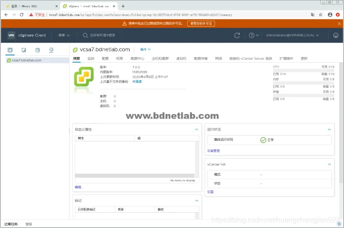The height and width of the screenshot is (228, 344).
Task: Open the 近期任务 tab at bottom
Action: click(x=11, y=224)
